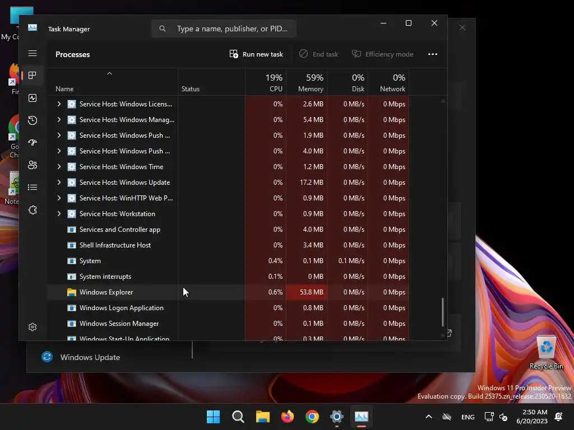Screen dimensions: 574x430
Task: Sort processes by CPU column
Action: click(266, 83)
